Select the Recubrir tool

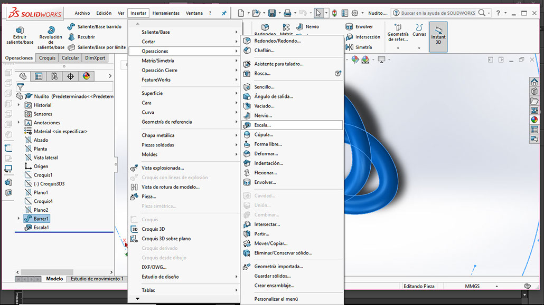pyautogui.click(x=82, y=37)
